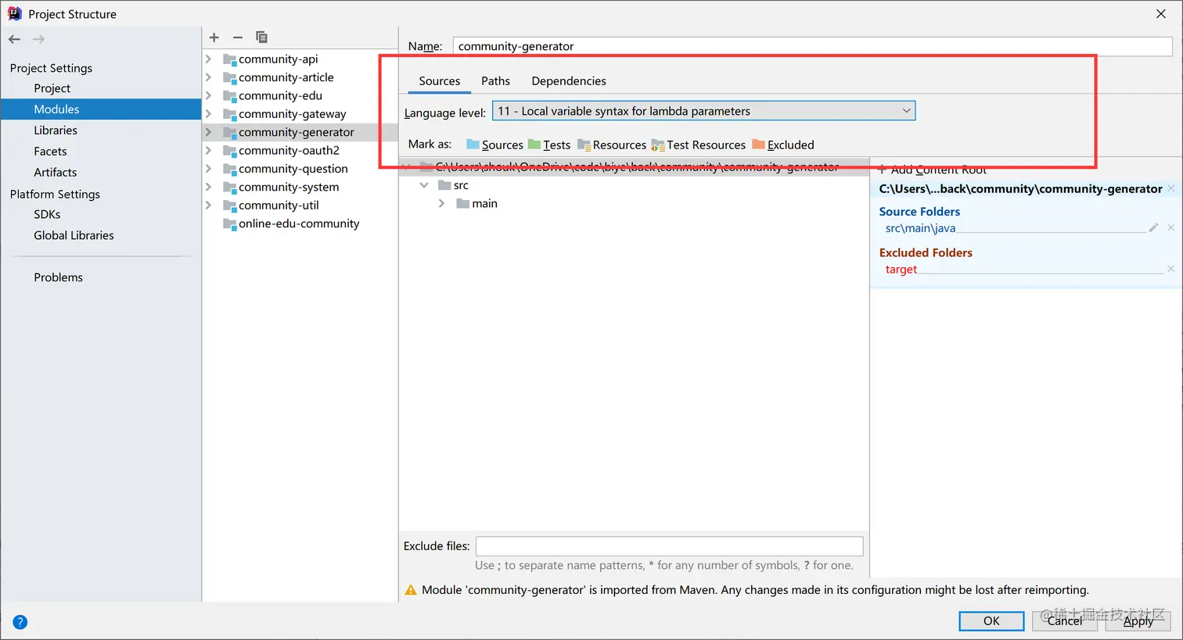
Task: Open Artifacts settings
Action: (x=56, y=173)
